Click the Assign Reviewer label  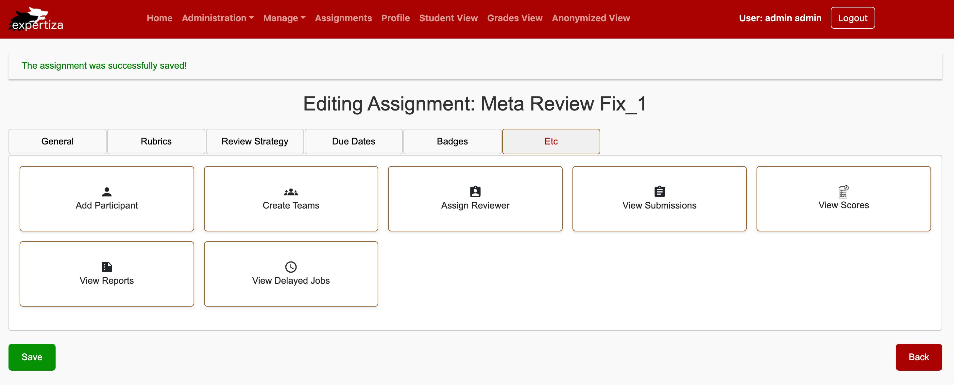(x=475, y=206)
